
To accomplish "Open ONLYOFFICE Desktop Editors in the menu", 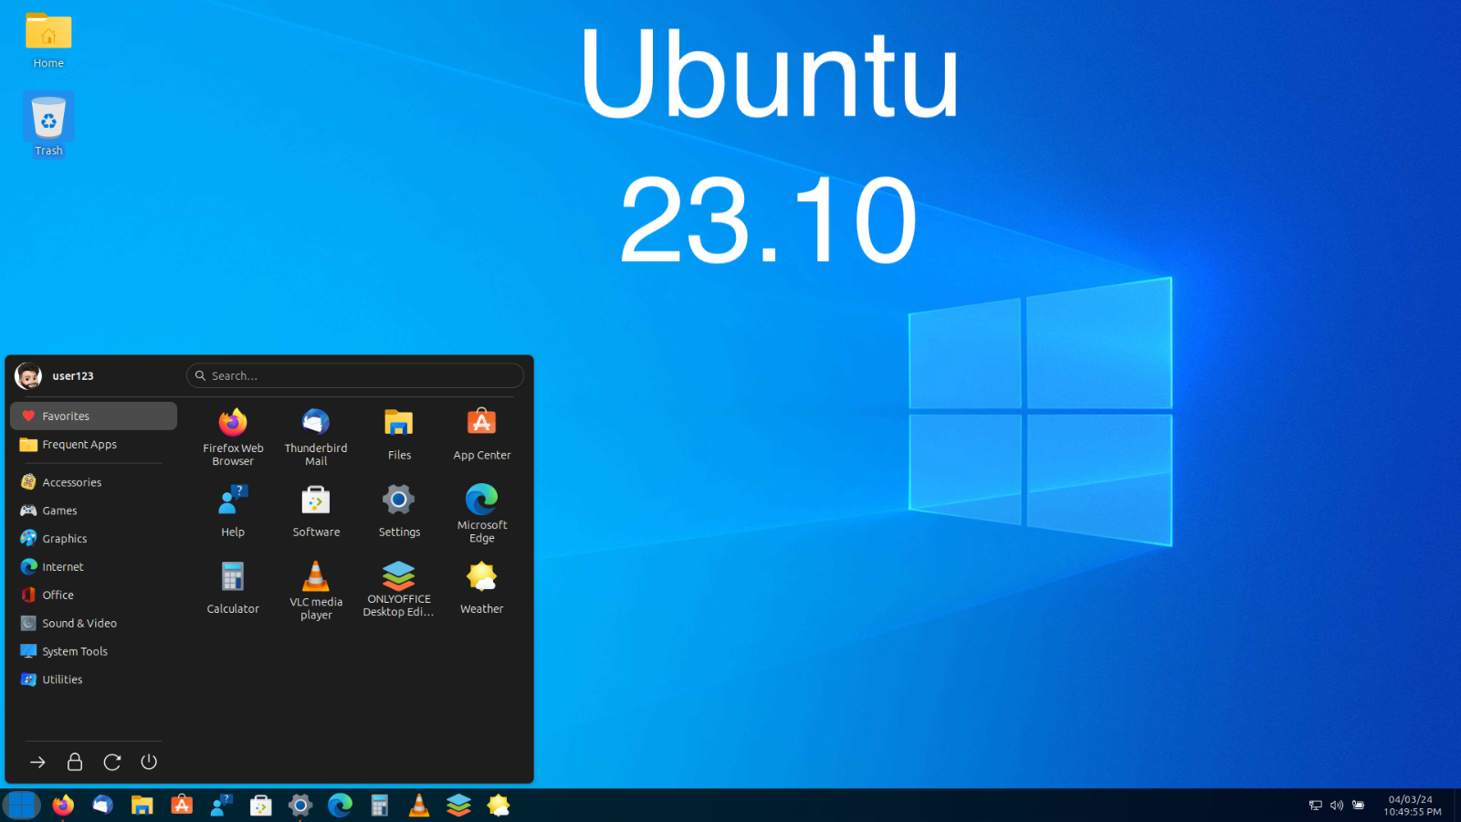I will [x=399, y=590].
